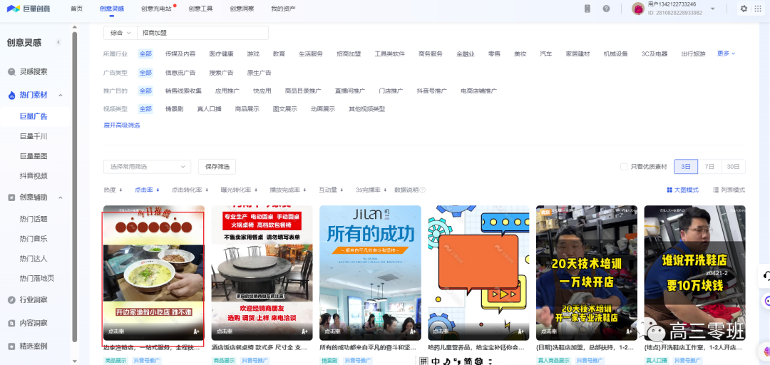
Task: Click the 行业洞察 compass icon
Action: [12, 299]
